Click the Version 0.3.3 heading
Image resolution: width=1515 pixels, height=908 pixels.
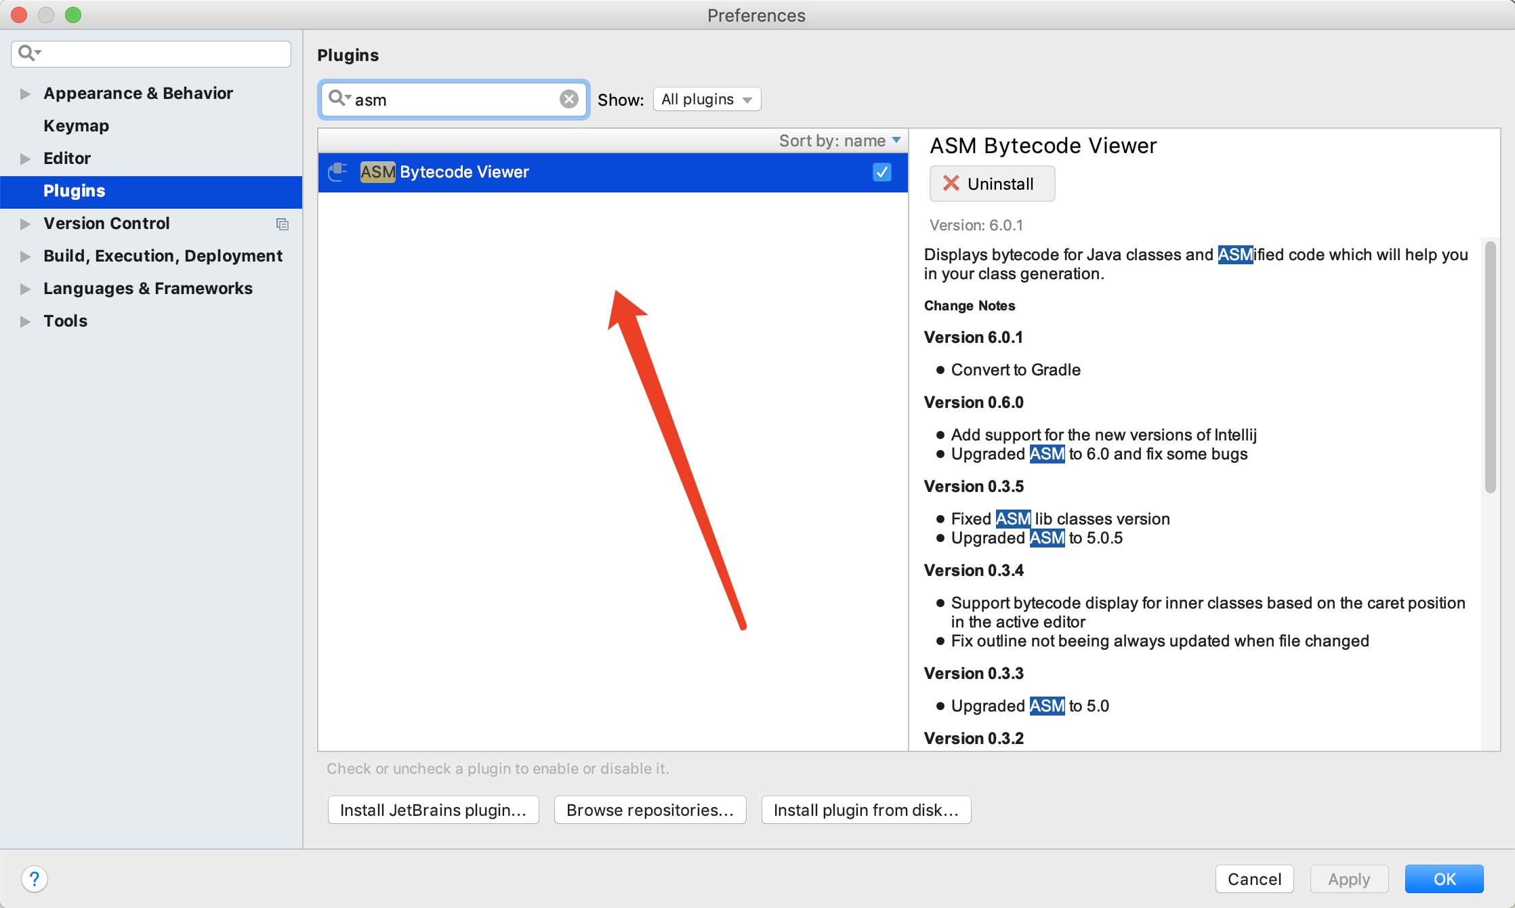pyautogui.click(x=974, y=674)
